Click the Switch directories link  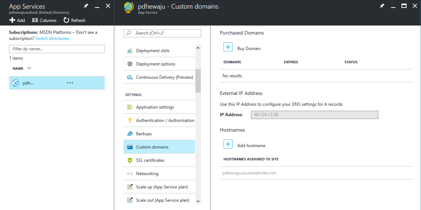[52, 38]
